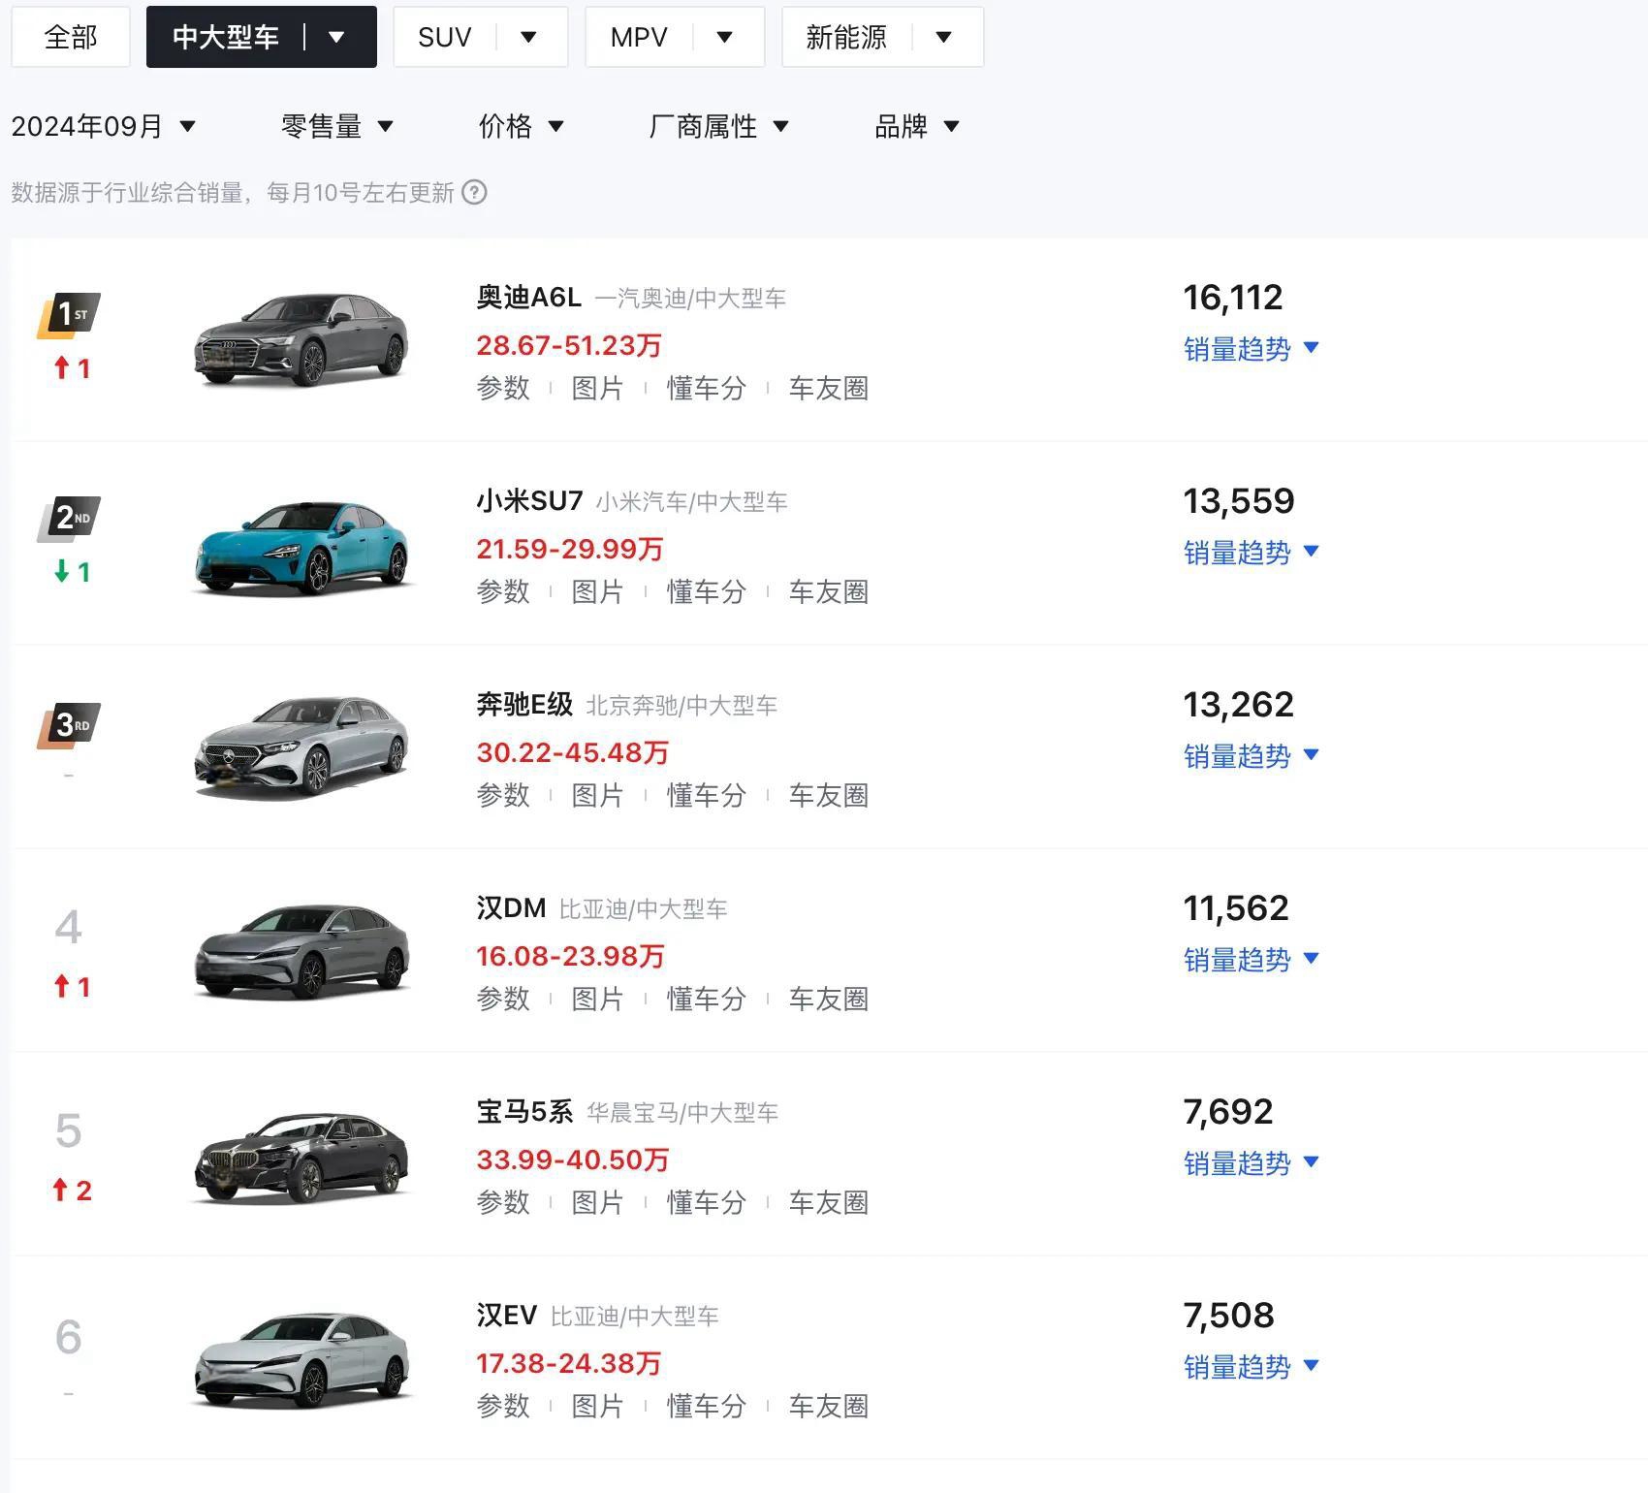The width and height of the screenshot is (1648, 1493).
Task: Open 图片 for 汉DM
Action: point(597,999)
